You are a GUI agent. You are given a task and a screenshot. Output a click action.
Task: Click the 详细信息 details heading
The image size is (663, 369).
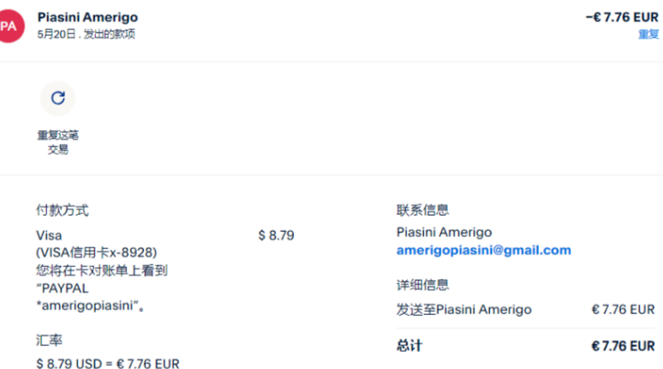point(422,285)
